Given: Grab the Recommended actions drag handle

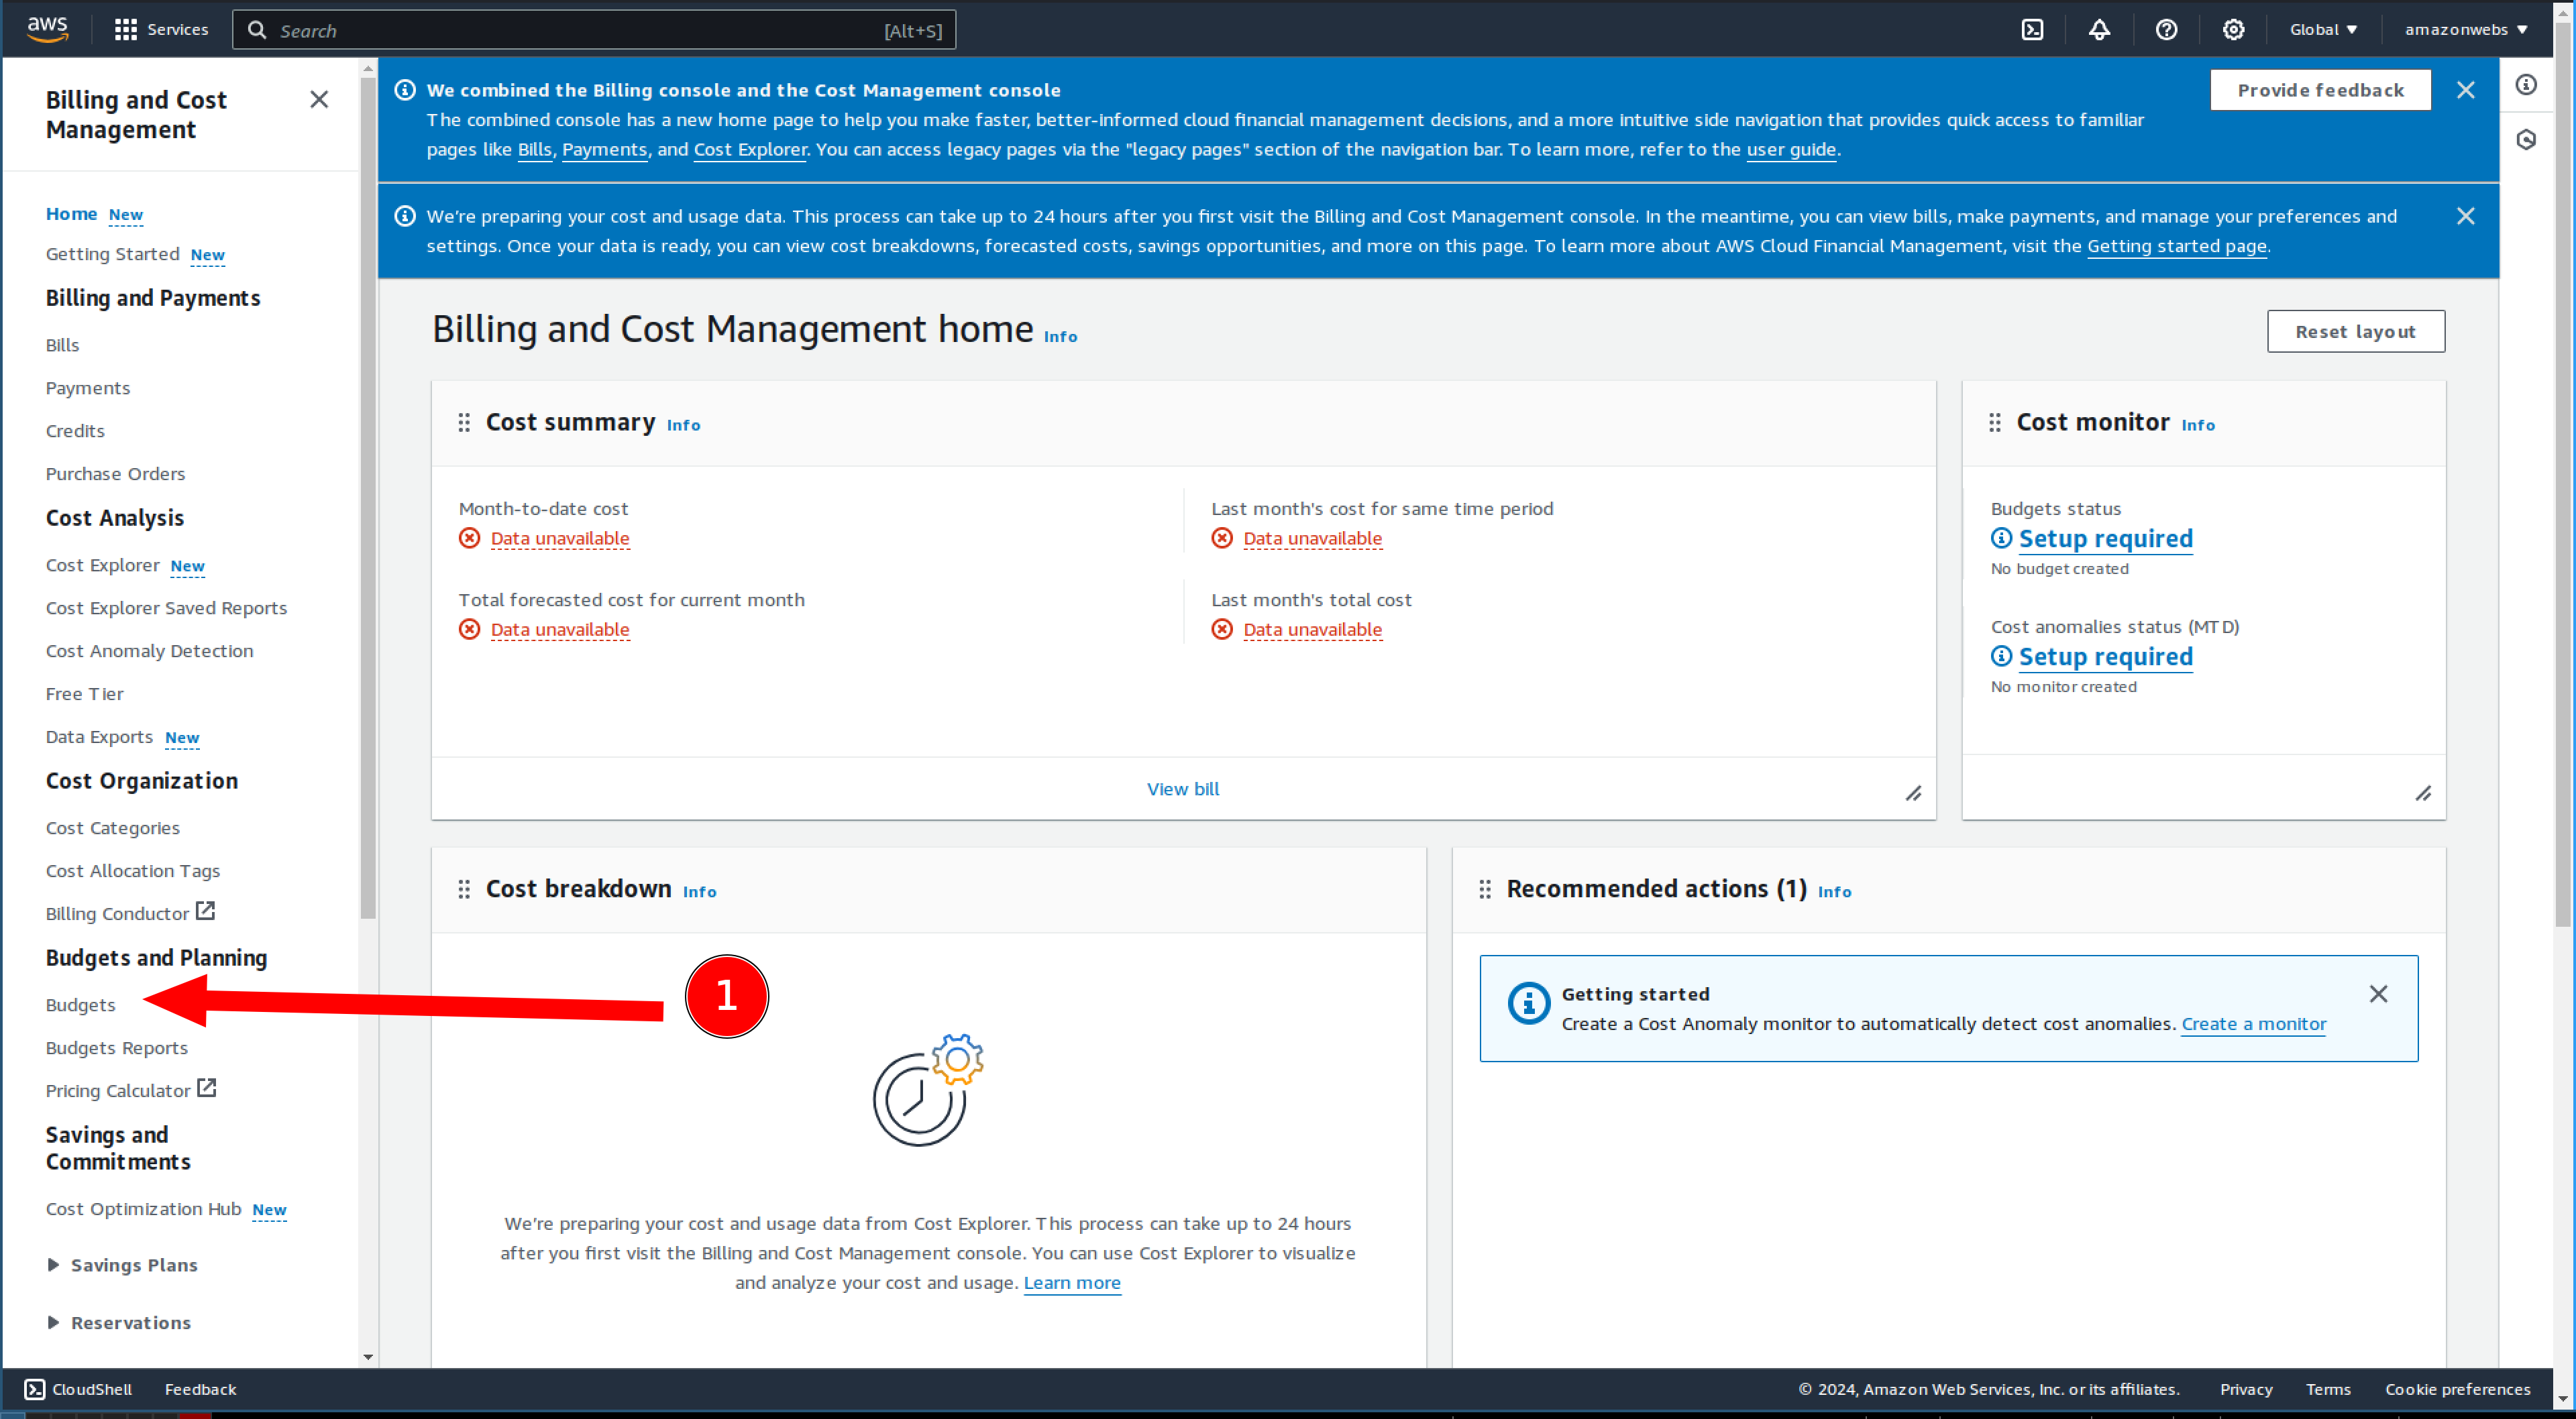Looking at the screenshot, I should click(x=1485, y=890).
